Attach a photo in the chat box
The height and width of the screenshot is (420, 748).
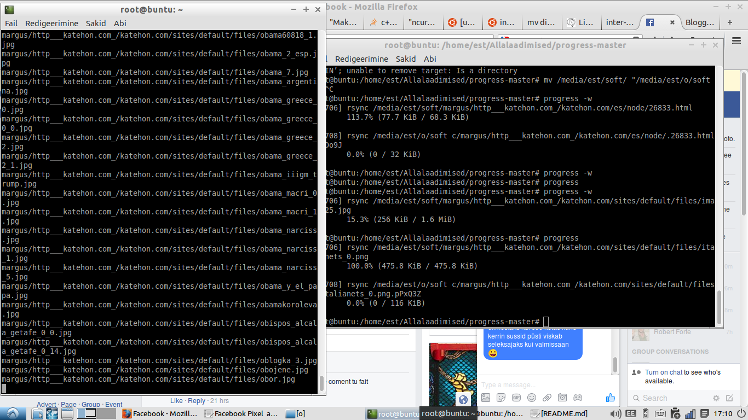[486, 398]
